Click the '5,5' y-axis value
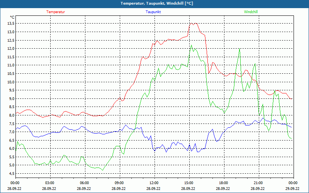The image size is (309, 193). (x=12, y=157)
